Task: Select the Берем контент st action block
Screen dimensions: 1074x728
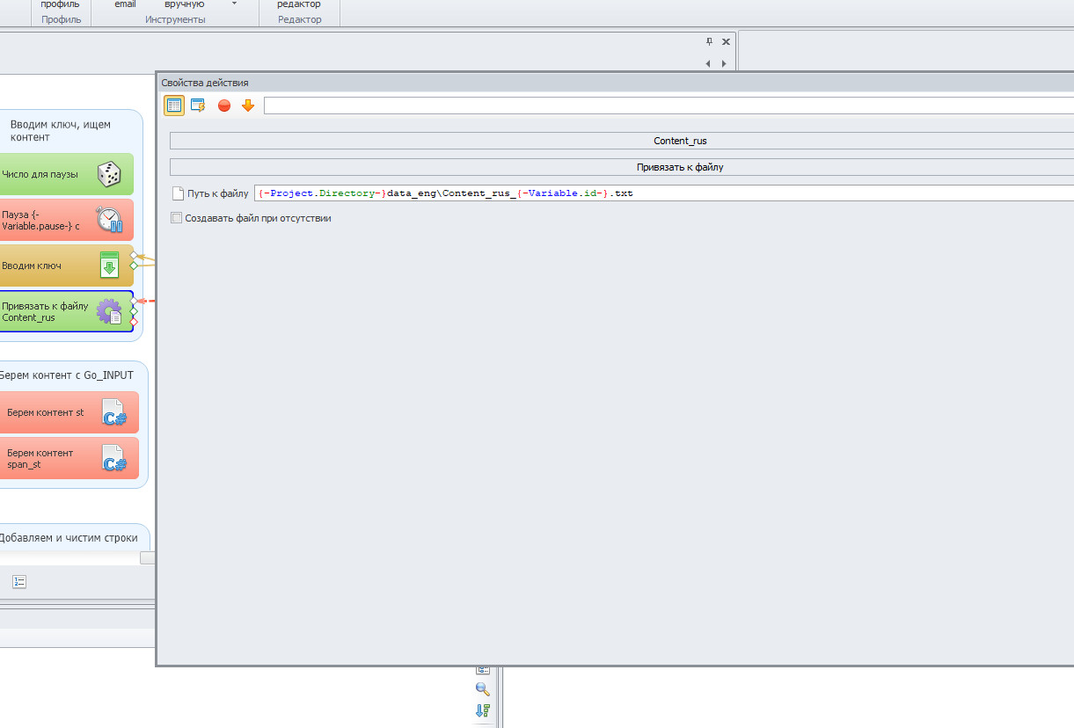Action: (x=69, y=413)
